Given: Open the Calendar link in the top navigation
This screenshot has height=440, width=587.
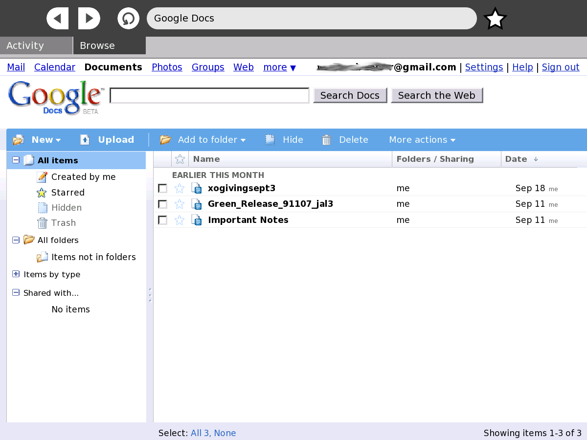Looking at the screenshot, I should click(x=55, y=67).
